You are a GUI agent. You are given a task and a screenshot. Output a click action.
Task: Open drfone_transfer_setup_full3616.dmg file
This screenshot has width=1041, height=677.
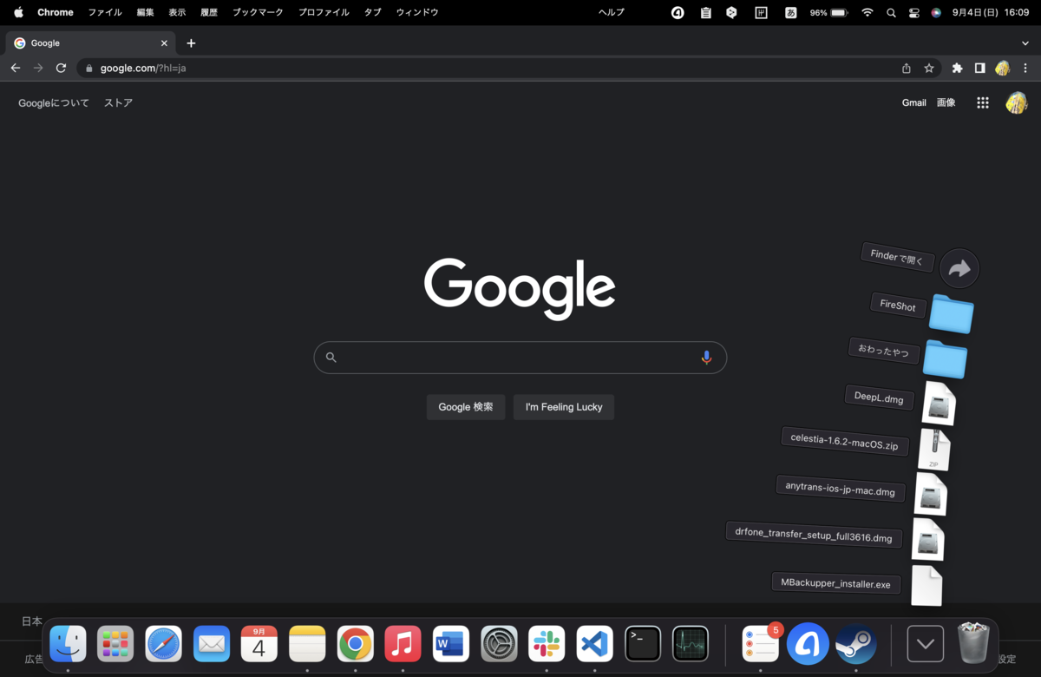928,540
